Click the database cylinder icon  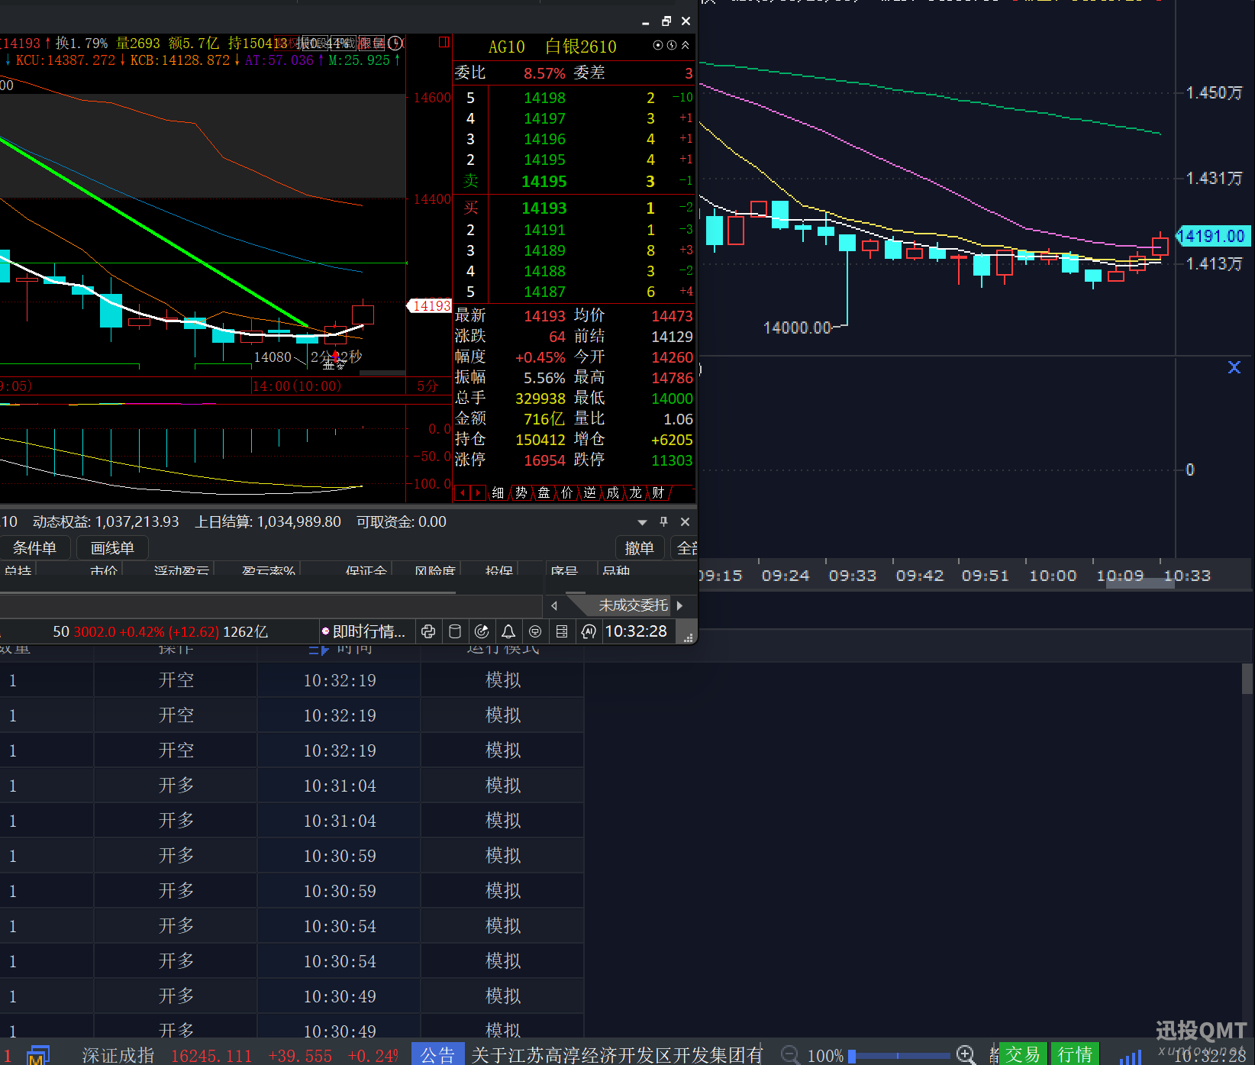[x=455, y=631]
